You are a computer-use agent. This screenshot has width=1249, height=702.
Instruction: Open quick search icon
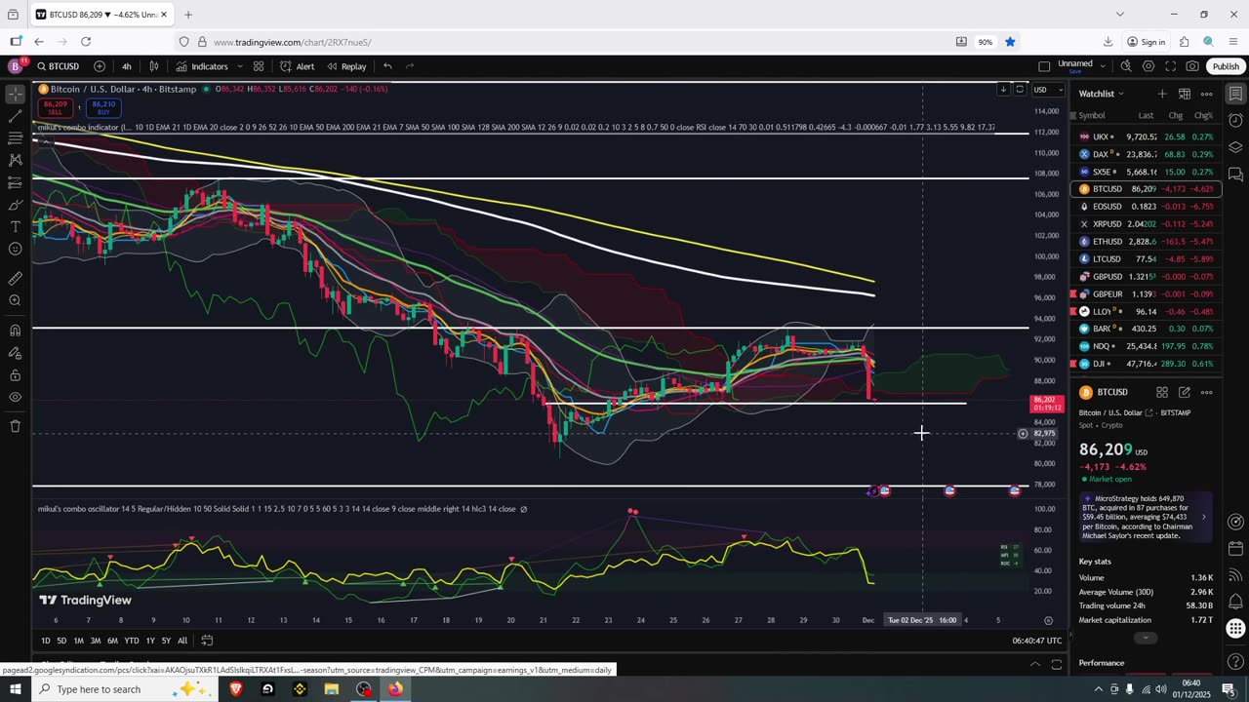point(1126,66)
